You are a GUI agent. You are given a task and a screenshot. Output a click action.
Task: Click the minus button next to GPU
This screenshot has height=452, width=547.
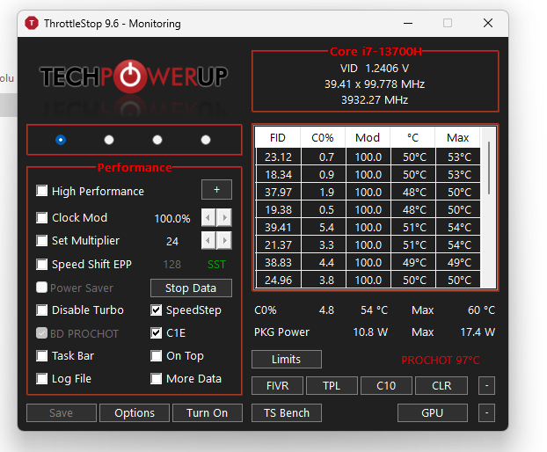(x=487, y=412)
